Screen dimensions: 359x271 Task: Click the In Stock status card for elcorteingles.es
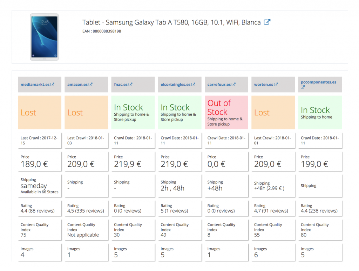180,113
